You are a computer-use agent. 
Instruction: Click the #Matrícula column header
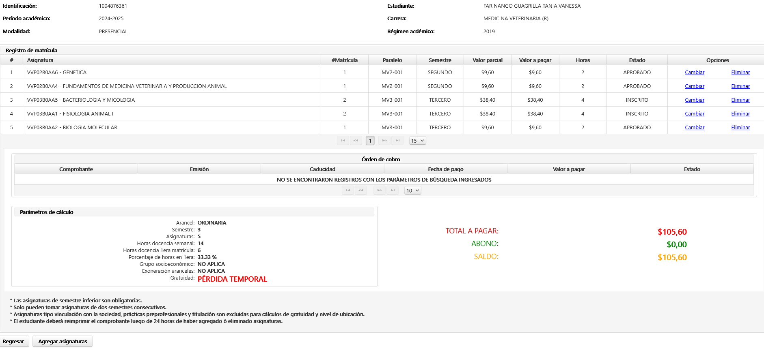345,60
